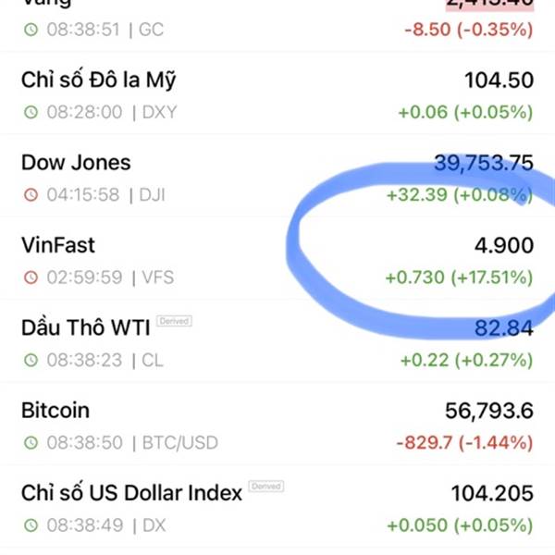This screenshot has height=555, width=555.
Task: Click Dow Jones value 39,753.75
Action: (x=484, y=163)
